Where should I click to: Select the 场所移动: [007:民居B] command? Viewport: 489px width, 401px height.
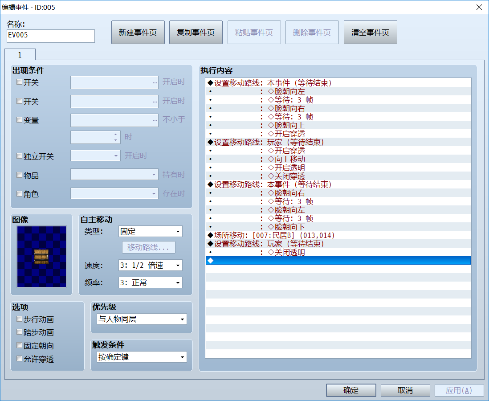tap(338, 235)
